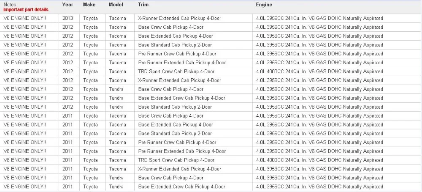Select 2012 Tacoma 'Base Extended Cab Pickup 4-Door' trim

(176, 36)
